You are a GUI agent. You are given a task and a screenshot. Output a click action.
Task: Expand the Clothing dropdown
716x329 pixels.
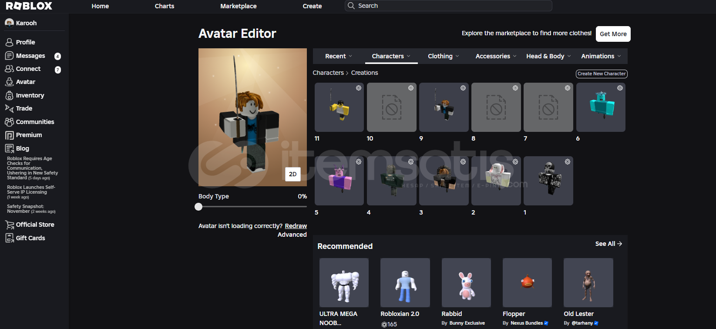443,56
